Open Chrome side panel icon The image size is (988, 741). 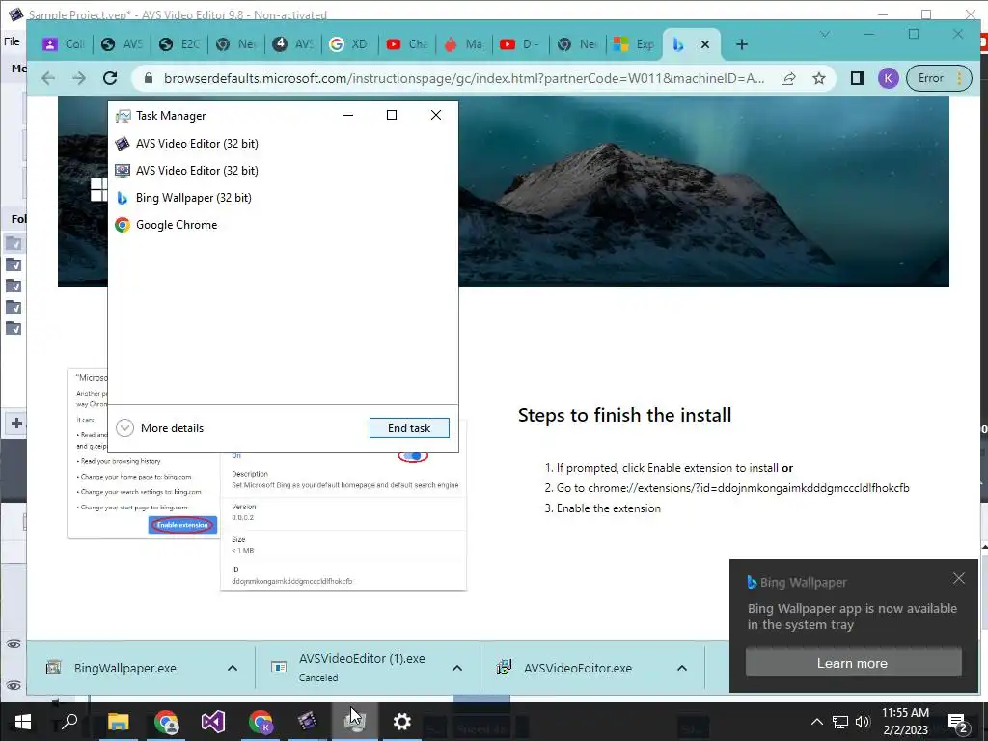pos(857,78)
